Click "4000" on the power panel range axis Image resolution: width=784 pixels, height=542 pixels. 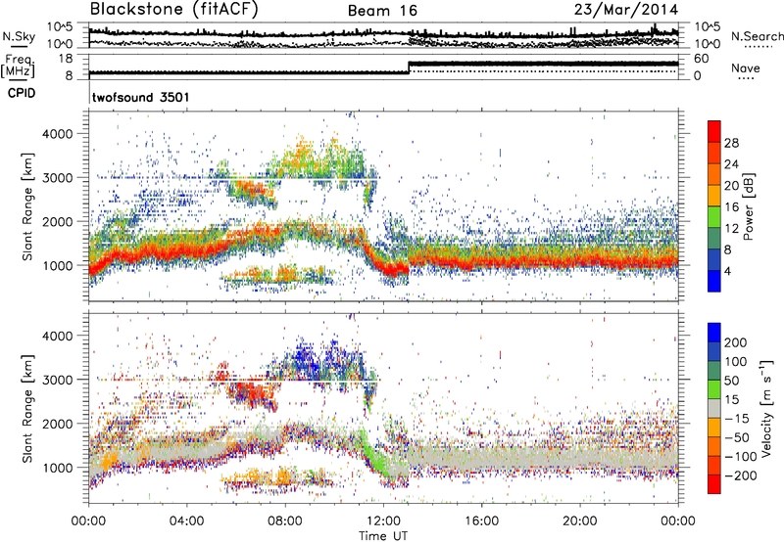57,134
